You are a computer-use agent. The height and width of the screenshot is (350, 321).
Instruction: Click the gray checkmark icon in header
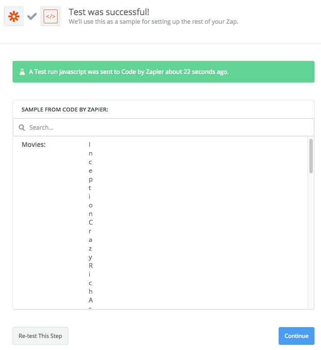(x=32, y=16)
